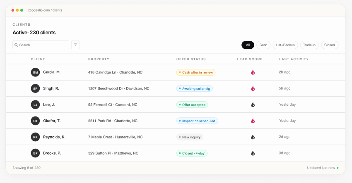
Task: Click Singh, R. lead score flame
Action: coord(253,88)
